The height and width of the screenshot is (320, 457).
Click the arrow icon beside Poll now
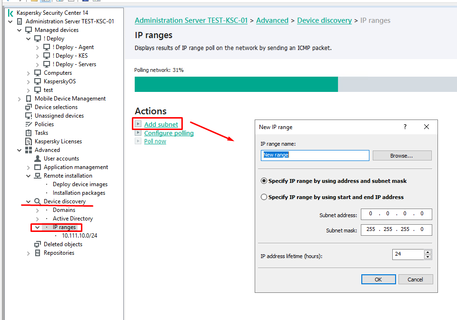coord(138,141)
